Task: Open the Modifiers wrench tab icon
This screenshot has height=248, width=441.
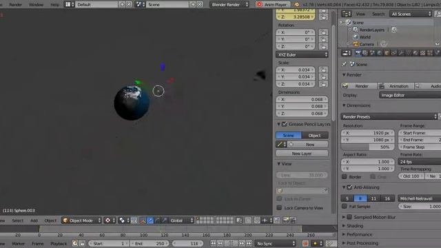Action: (x=401, y=53)
